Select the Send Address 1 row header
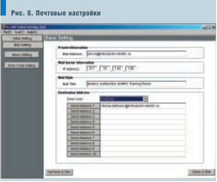This screenshot has height=182, width=217. (83, 106)
